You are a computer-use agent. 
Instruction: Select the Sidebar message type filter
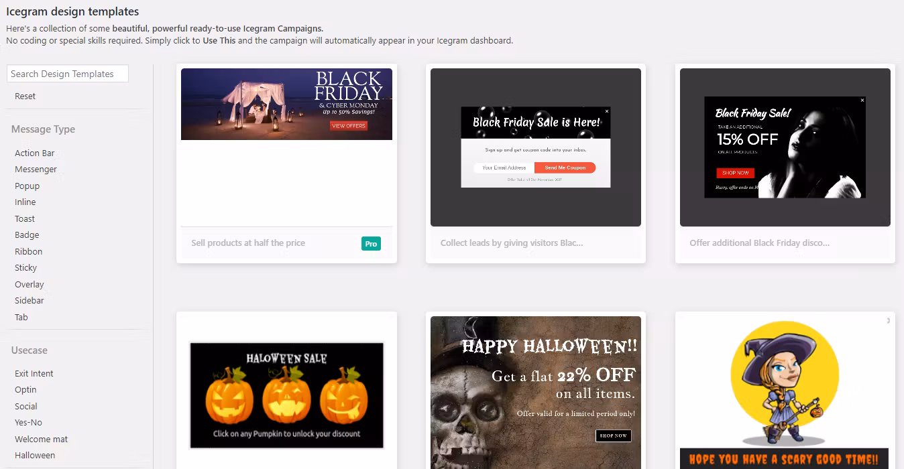pyautogui.click(x=29, y=300)
